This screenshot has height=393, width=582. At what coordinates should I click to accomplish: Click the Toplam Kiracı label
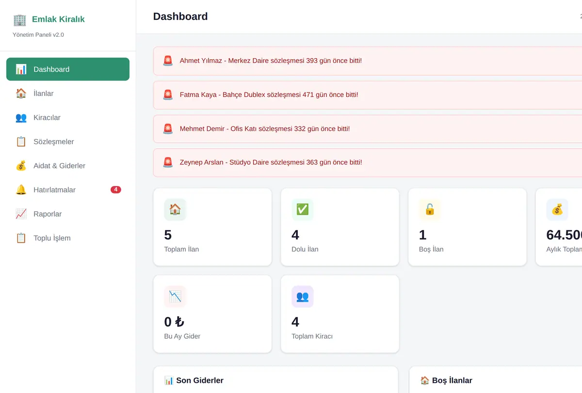pos(312,336)
